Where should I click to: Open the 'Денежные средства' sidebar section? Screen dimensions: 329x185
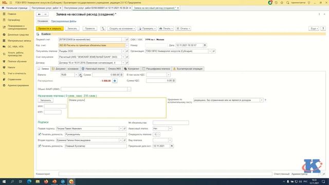coord(18,34)
